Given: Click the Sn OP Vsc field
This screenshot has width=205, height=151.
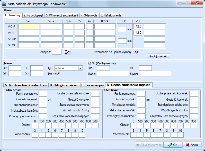Looking at the screenshot, I should click(29, 39).
